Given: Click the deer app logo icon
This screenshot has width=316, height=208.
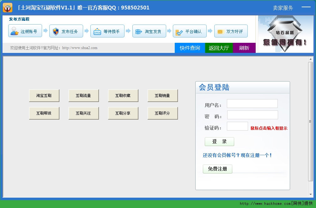Looking at the screenshot, I should [8, 8].
